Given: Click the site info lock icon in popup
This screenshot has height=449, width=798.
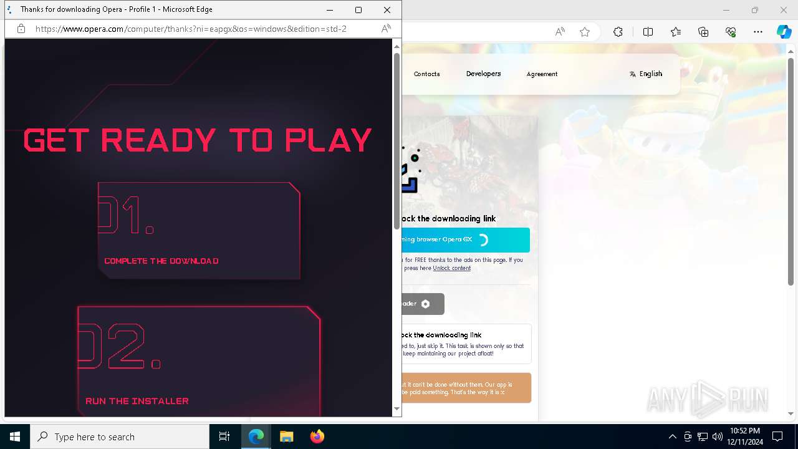Looking at the screenshot, I should (x=21, y=29).
